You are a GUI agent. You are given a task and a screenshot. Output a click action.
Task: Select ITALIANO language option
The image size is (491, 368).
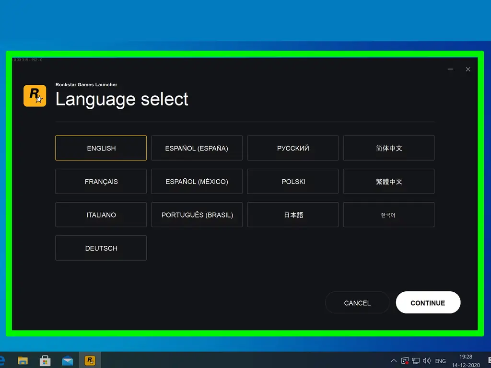pyautogui.click(x=101, y=215)
